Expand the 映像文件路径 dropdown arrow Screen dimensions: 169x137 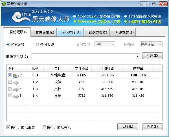coord(137,56)
